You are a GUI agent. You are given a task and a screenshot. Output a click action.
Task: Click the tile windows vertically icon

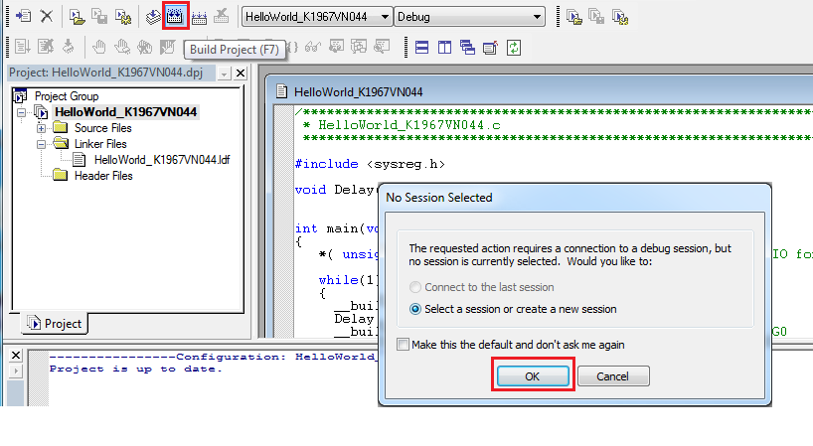pyautogui.click(x=444, y=47)
